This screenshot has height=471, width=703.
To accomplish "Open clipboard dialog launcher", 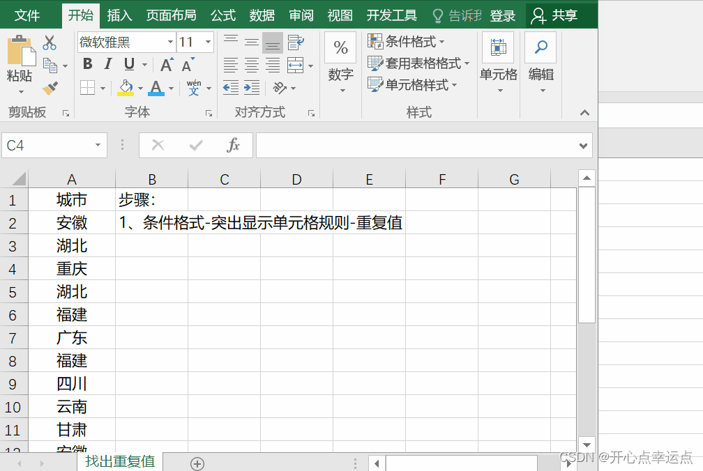I will (66, 114).
